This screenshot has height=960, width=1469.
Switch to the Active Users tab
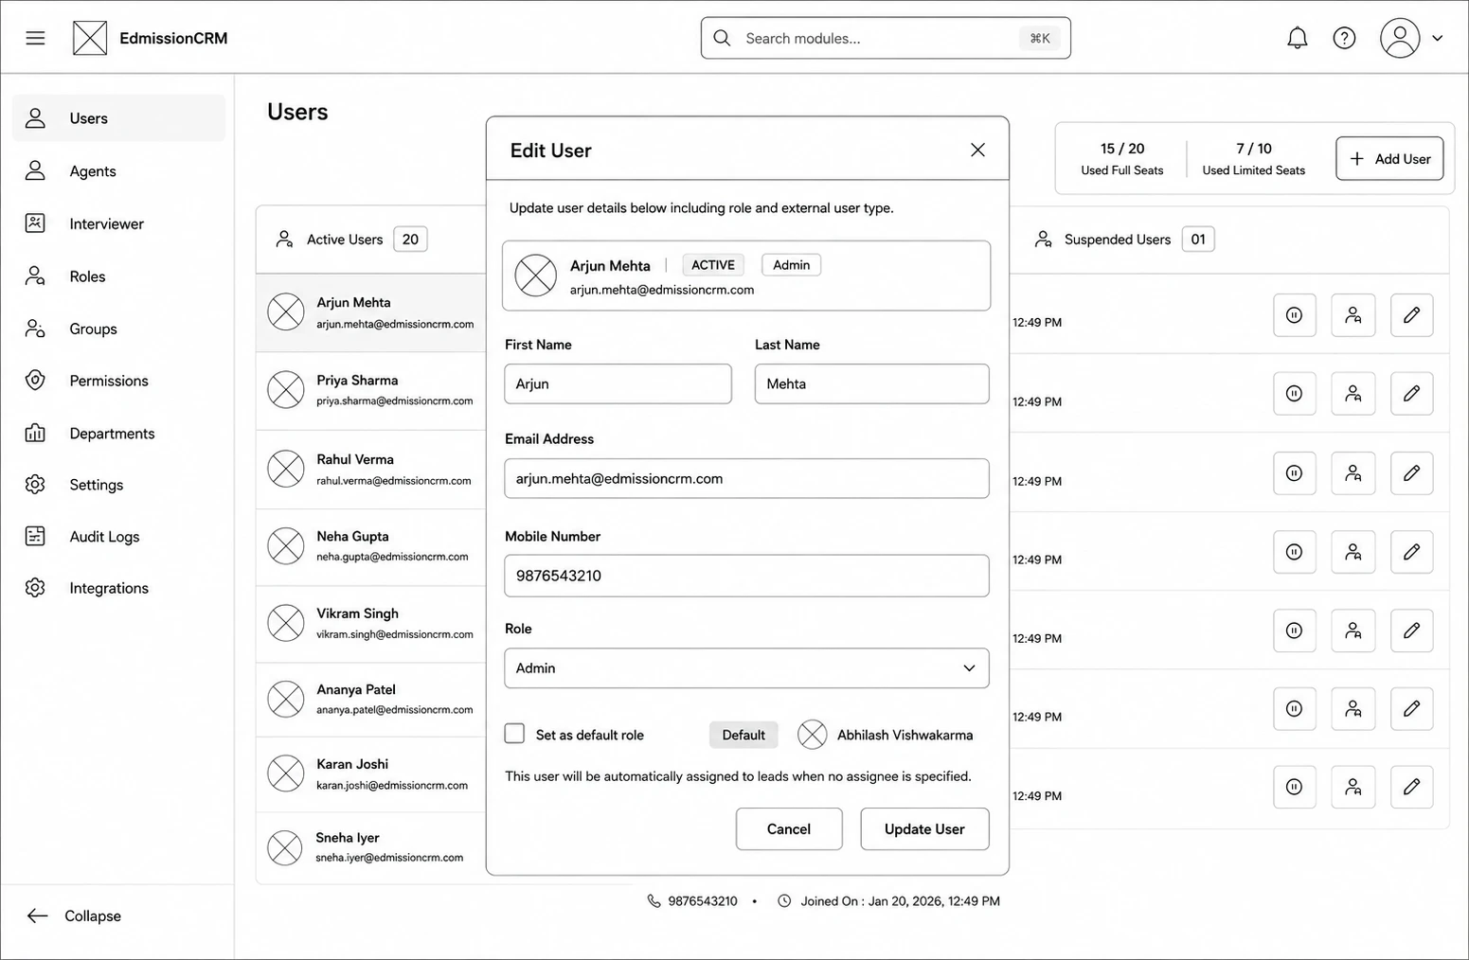pyautogui.click(x=351, y=240)
